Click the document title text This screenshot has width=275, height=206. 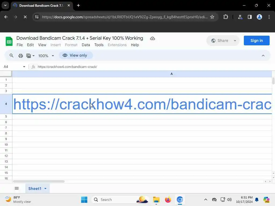click(79, 38)
